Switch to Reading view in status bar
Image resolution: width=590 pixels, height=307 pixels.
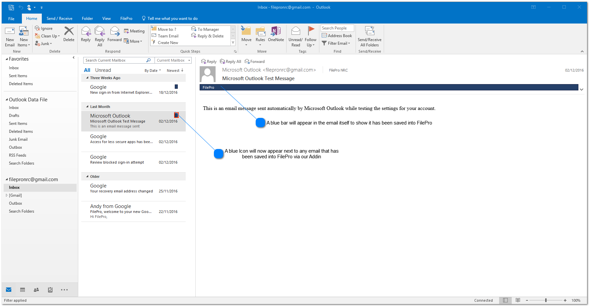[x=518, y=300]
